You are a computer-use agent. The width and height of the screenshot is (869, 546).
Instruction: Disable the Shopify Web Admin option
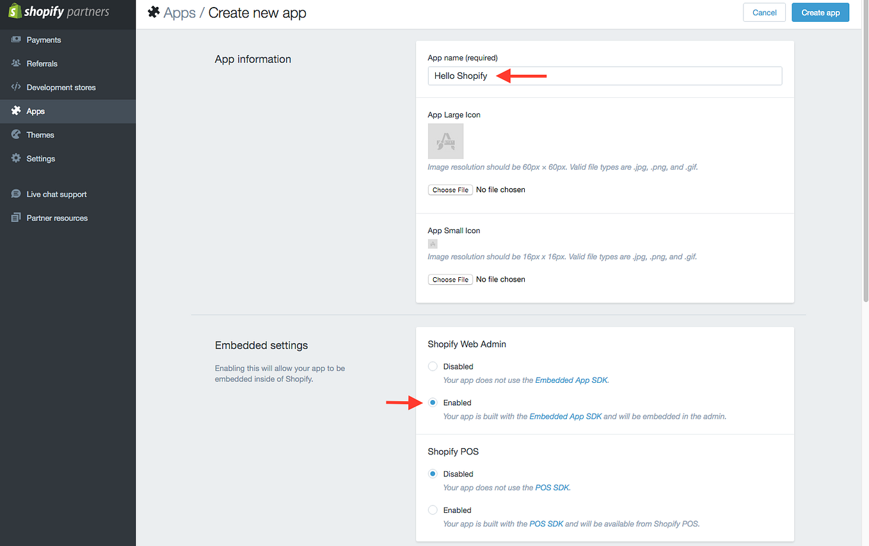coord(433,366)
